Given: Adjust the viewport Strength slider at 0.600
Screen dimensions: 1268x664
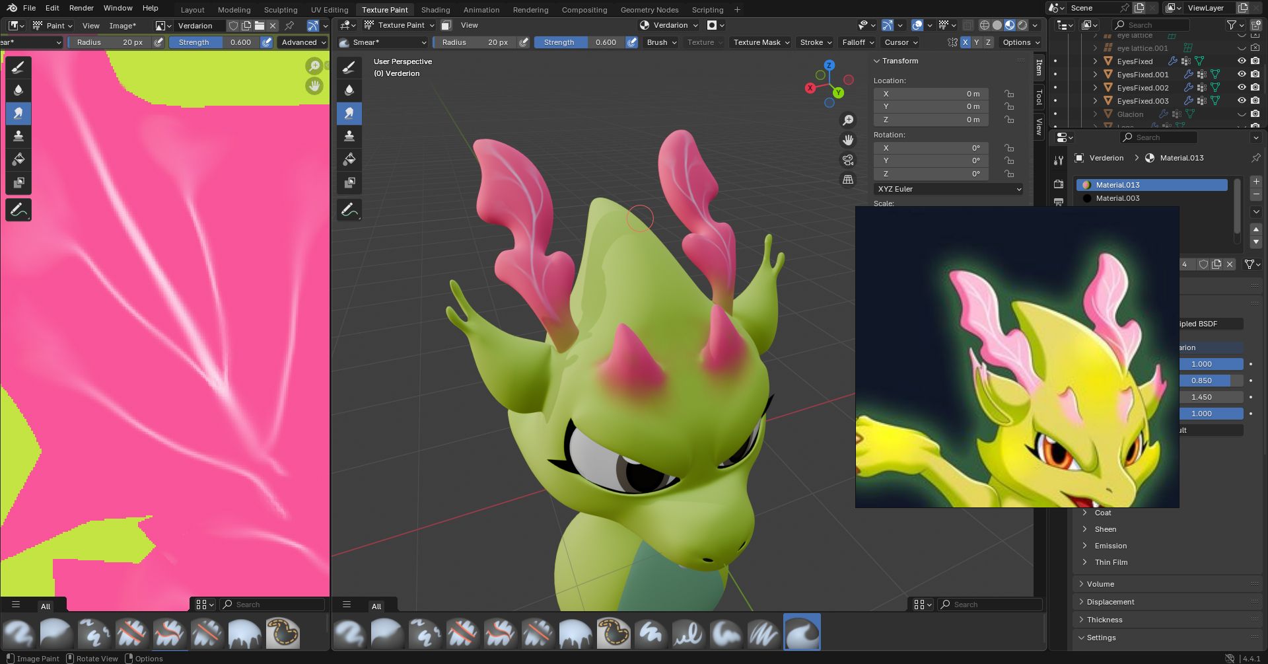Looking at the screenshot, I should pos(579,42).
